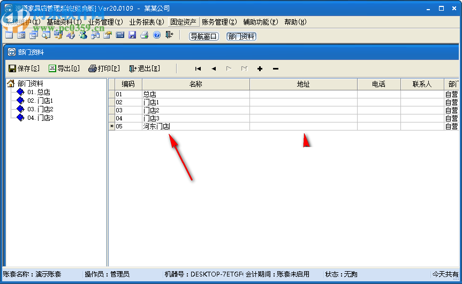The image size is (462, 284).
Task: Click status bar 账套名称：演示账套 entry
Action: 32,274
